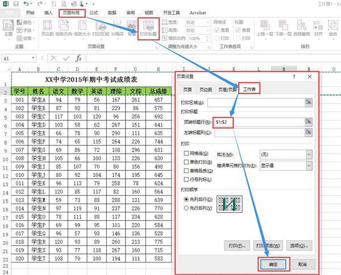Open the Developer (开发工具) tab

[x=172, y=13]
